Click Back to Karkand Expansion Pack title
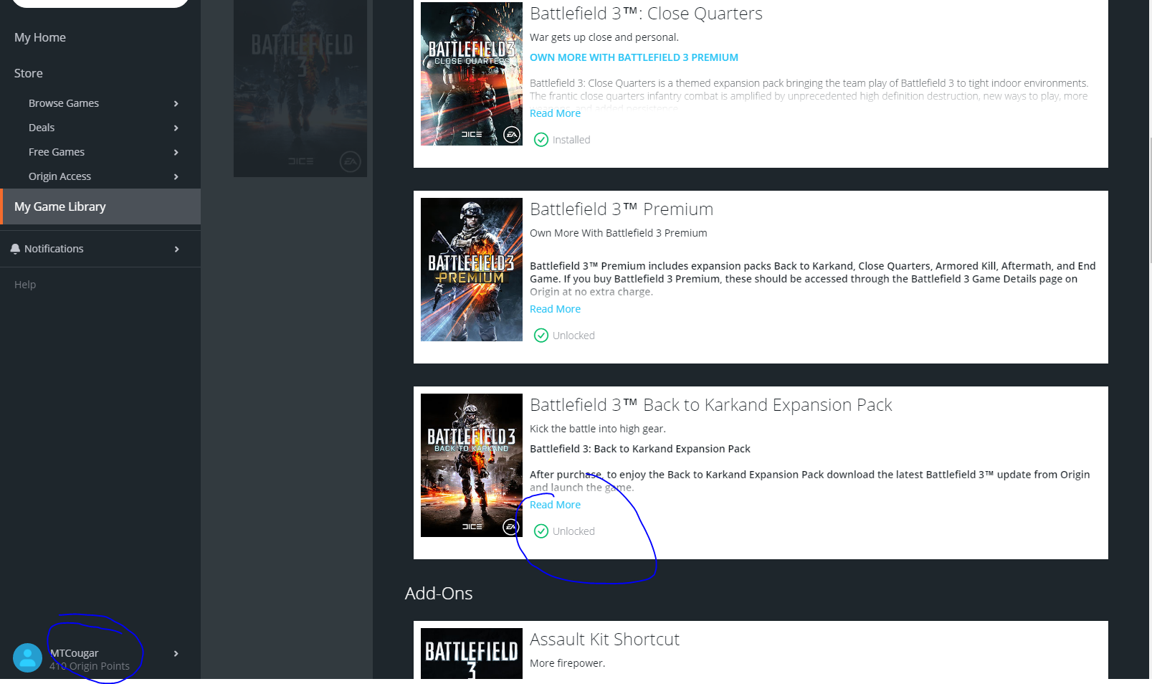 click(710, 405)
